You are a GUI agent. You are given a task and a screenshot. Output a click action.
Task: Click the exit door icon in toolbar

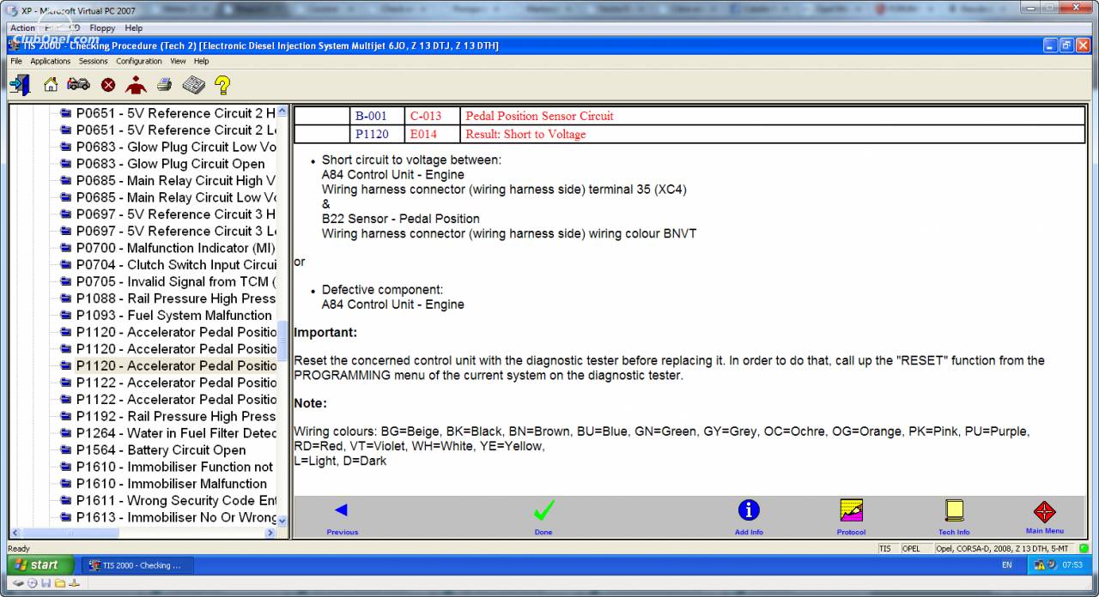coord(20,85)
